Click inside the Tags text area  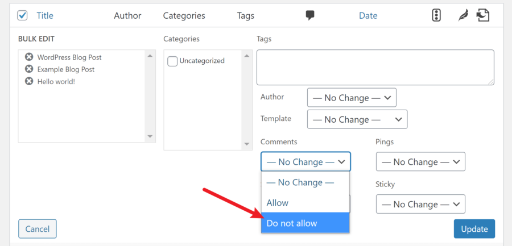pyautogui.click(x=375, y=67)
